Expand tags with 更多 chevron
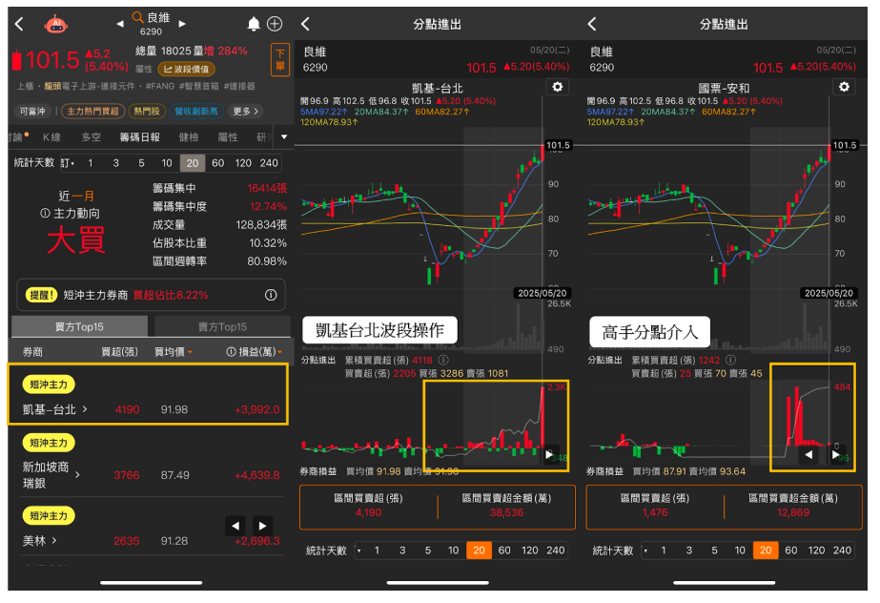This screenshot has width=880, height=603. click(x=245, y=112)
